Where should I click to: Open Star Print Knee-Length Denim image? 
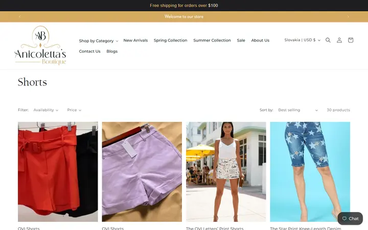click(x=310, y=172)
